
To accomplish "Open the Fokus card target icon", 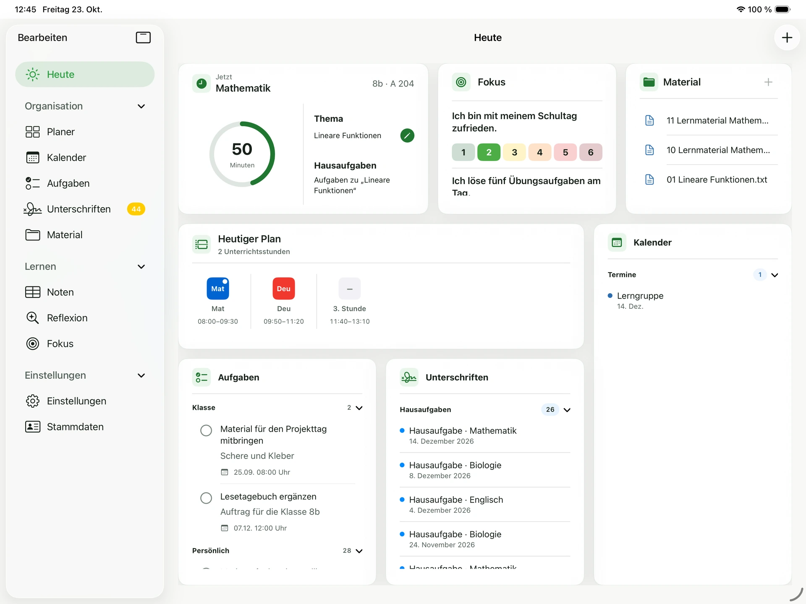I will click(x=461, y=82).
